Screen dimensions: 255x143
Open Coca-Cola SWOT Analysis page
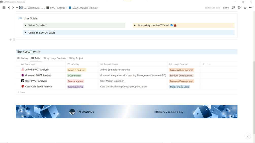(x=39, y=86)
